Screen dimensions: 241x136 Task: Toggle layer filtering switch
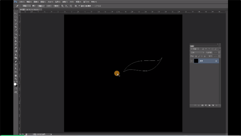(x=220, y=49)
